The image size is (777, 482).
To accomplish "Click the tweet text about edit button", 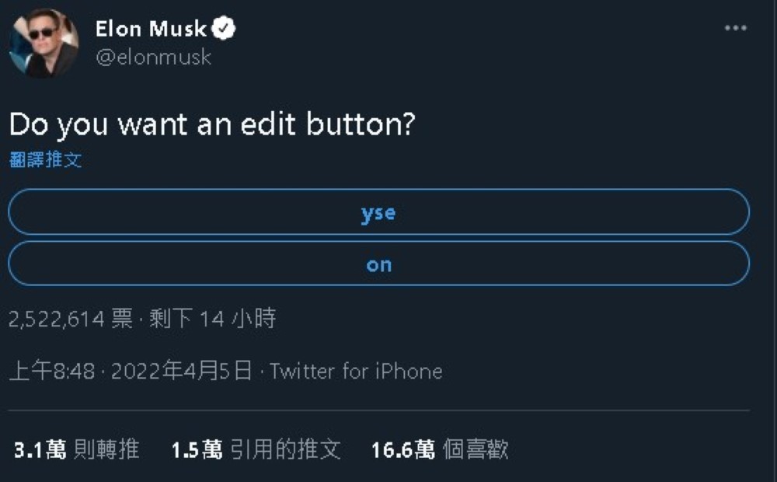I will [211, 125].
